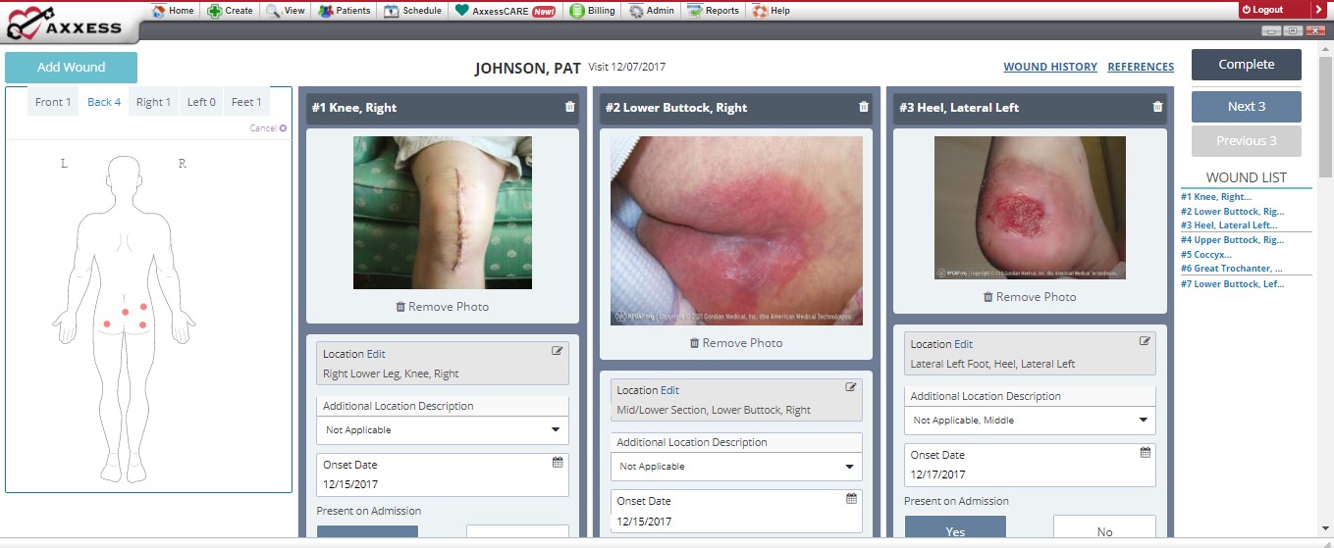Click edit pencil icon for Heel location

coord(1145,341)
